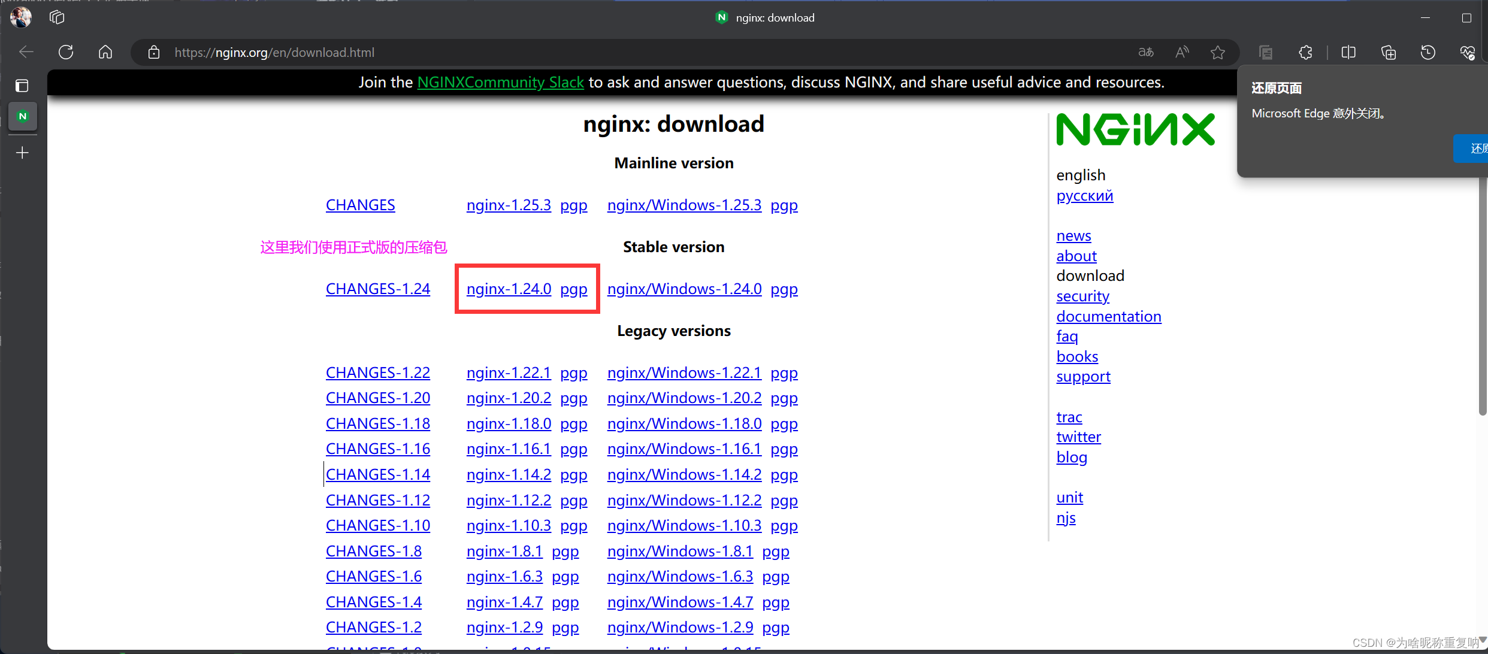Toggle the tab actions menu
The image size is (1488, 654).
pos(58,17)
